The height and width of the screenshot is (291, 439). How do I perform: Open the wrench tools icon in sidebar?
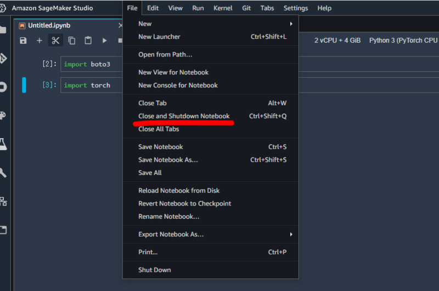(3, 173)
